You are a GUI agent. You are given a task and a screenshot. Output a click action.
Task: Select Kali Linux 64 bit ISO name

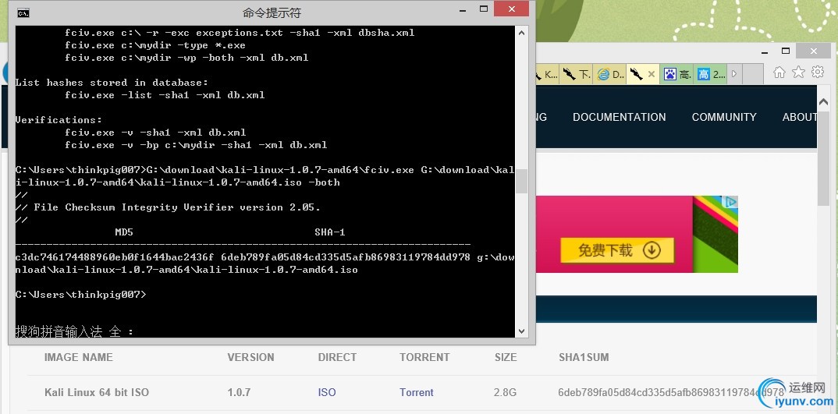(97, 393)
